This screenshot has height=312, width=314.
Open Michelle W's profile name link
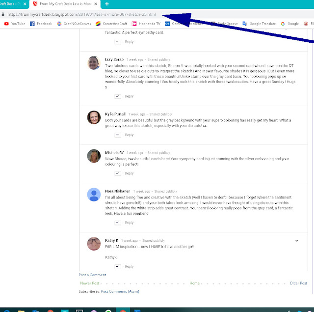click(114, 153)
